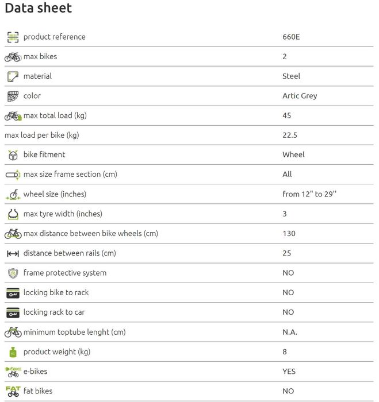Click the frame protective system shield icon

coord(13,273)
